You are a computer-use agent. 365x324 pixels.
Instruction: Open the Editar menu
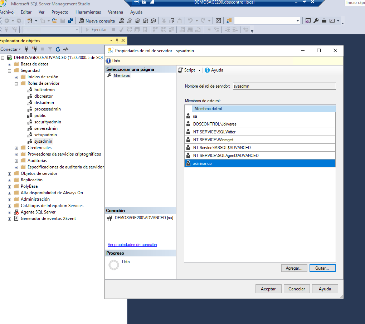click(x=26, y=12)
